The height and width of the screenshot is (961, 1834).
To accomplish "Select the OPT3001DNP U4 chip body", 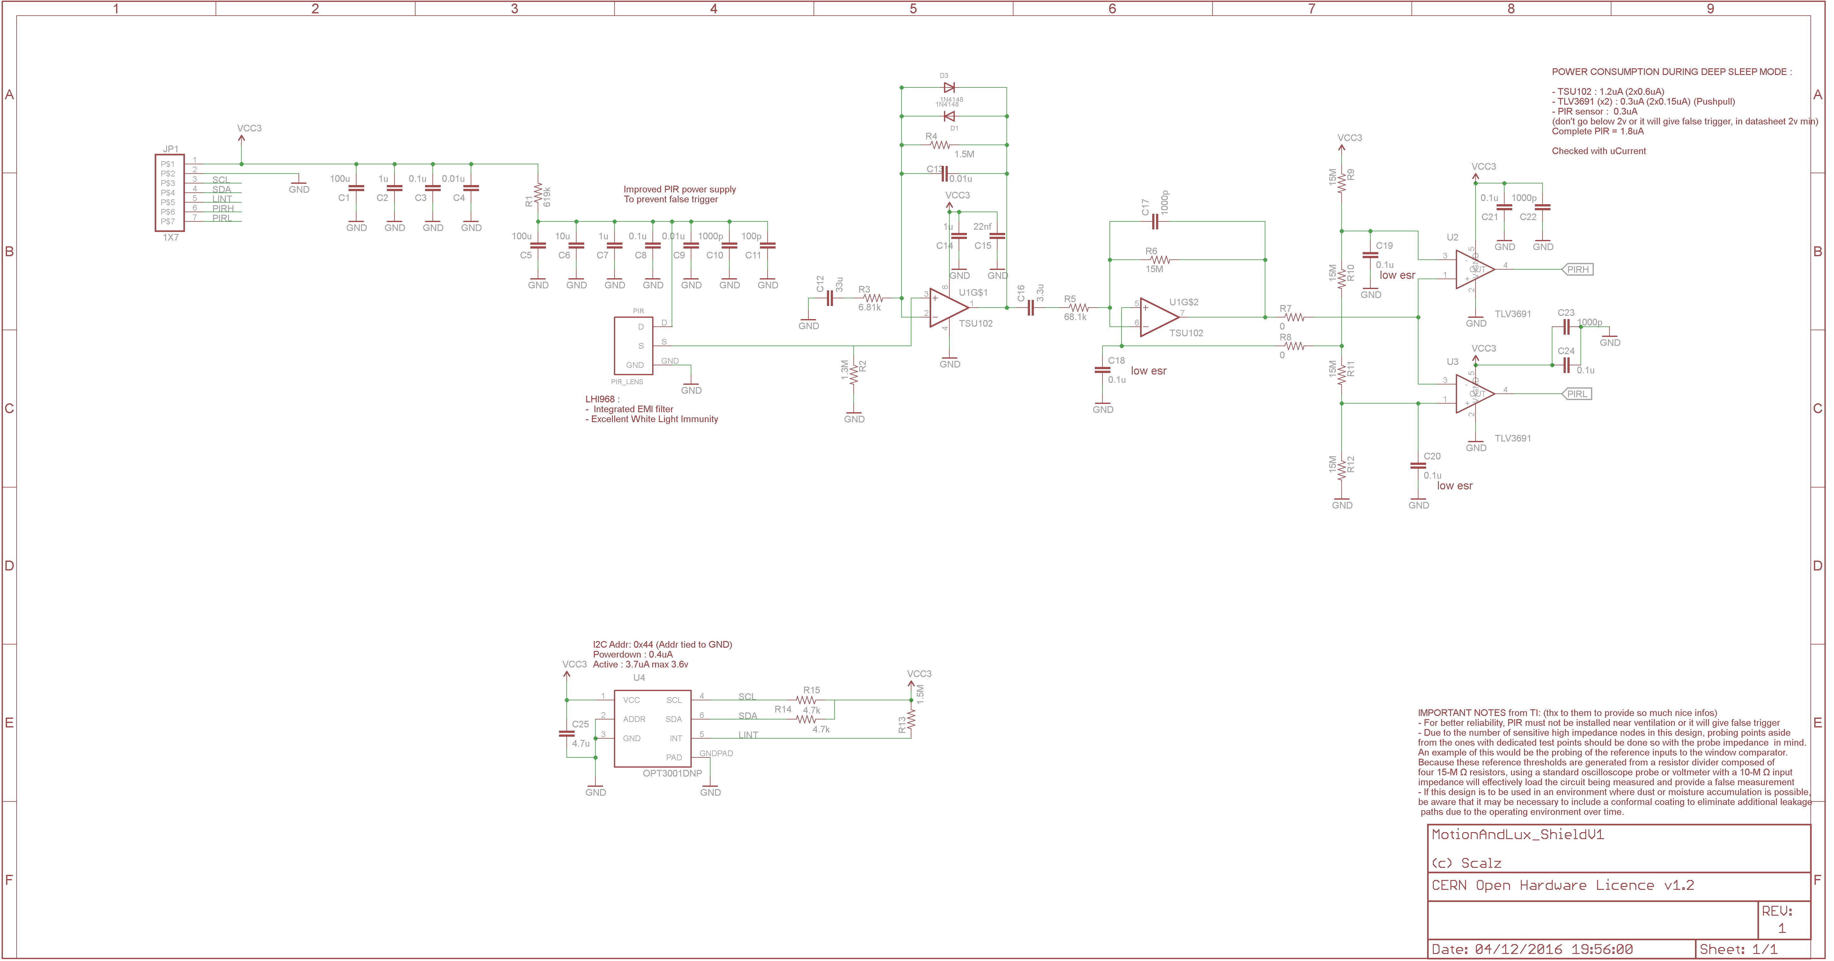I will pyautogui.click(x=652, y=728).
